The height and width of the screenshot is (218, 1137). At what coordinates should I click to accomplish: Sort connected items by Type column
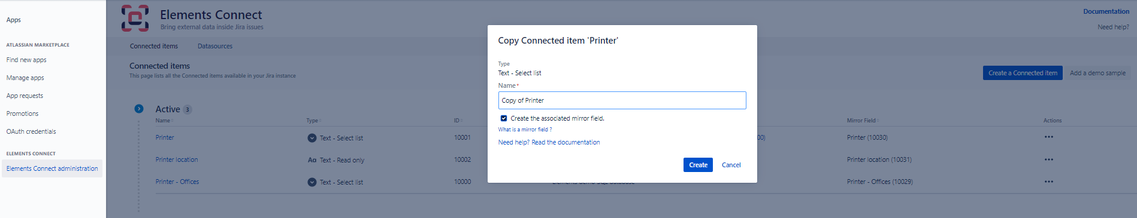pyautogui.click(x=313, y=121)
